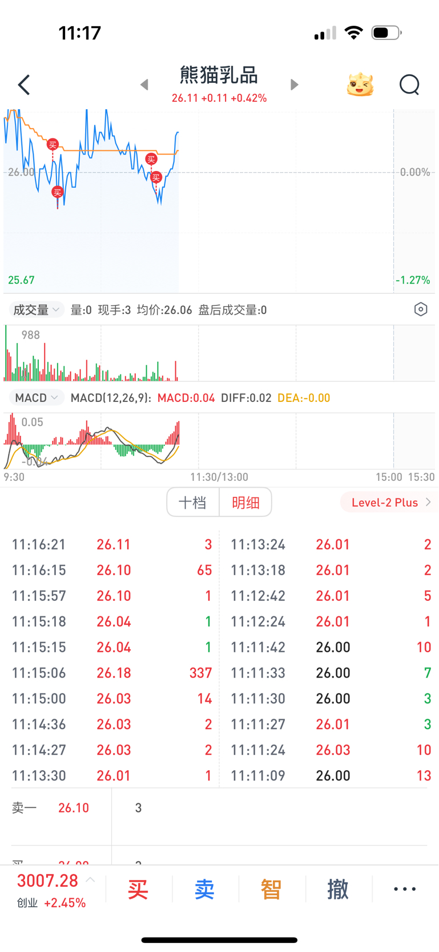Select the 11:16:15 trade at 26.10

point(112,570)
